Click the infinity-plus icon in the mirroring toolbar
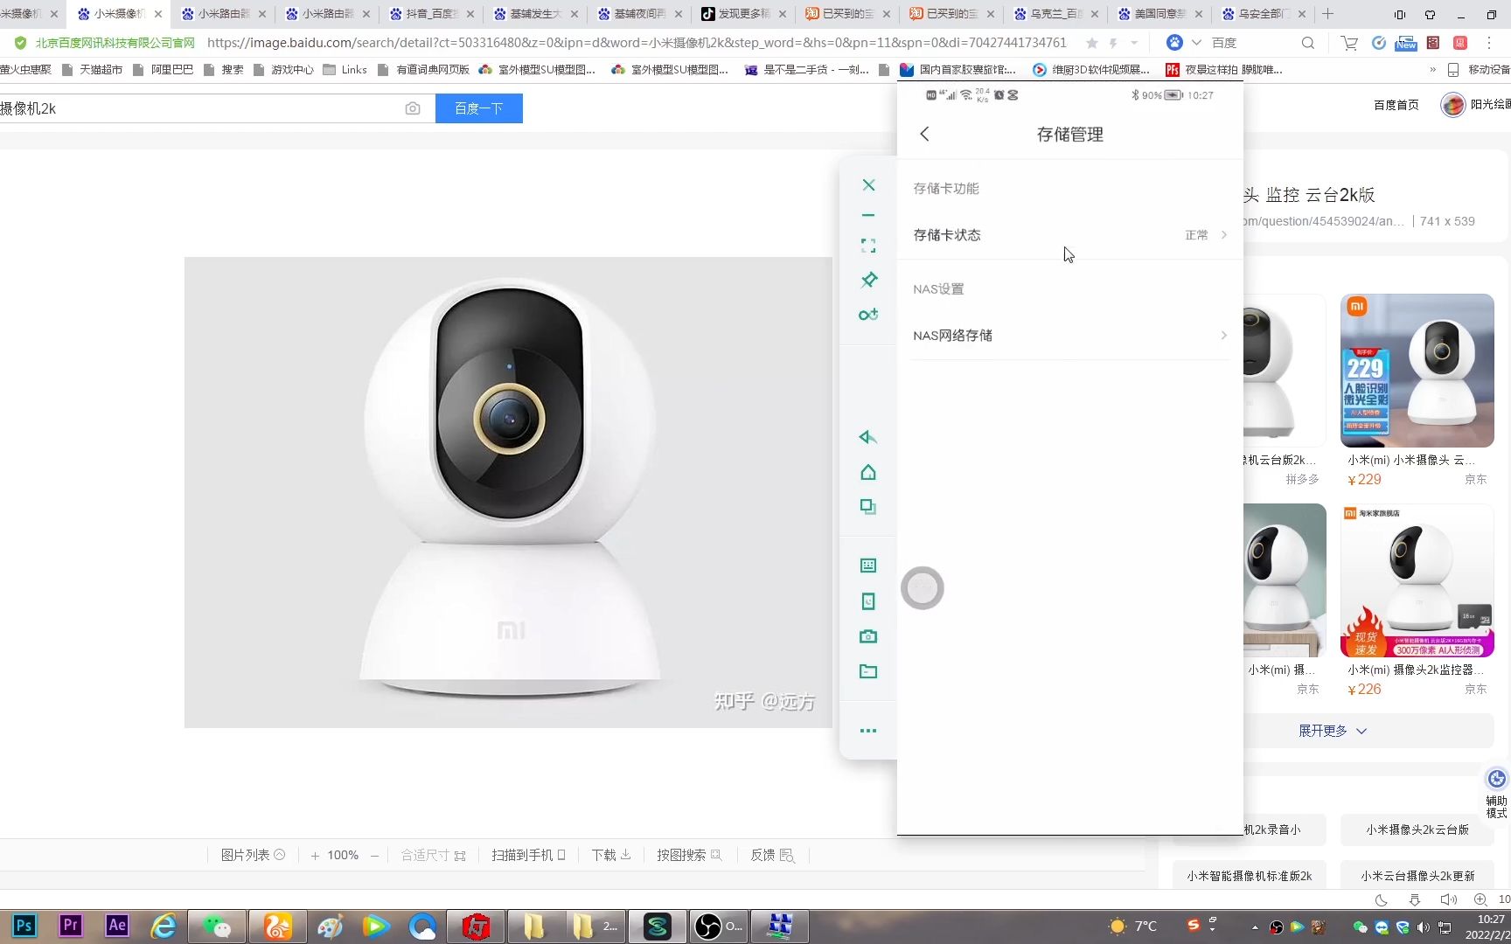This screenshot has width=1511, height=944. click(868, 315)
